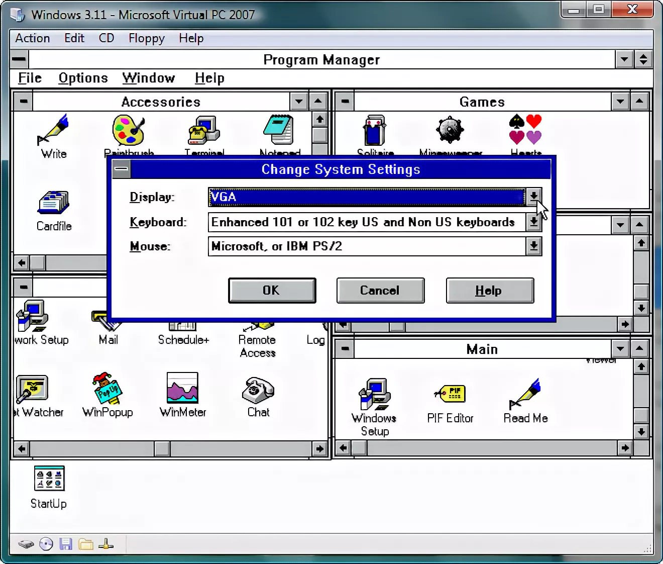663x564 pixels.
Task: Expand the Mouse dropdown arrow
Action: click(x=533, y=246)
